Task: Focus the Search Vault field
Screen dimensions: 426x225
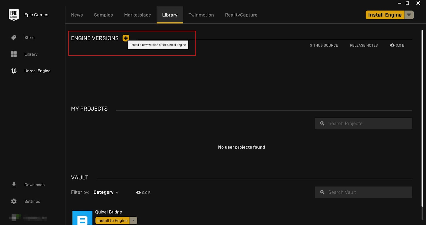Action: (364, 192)
